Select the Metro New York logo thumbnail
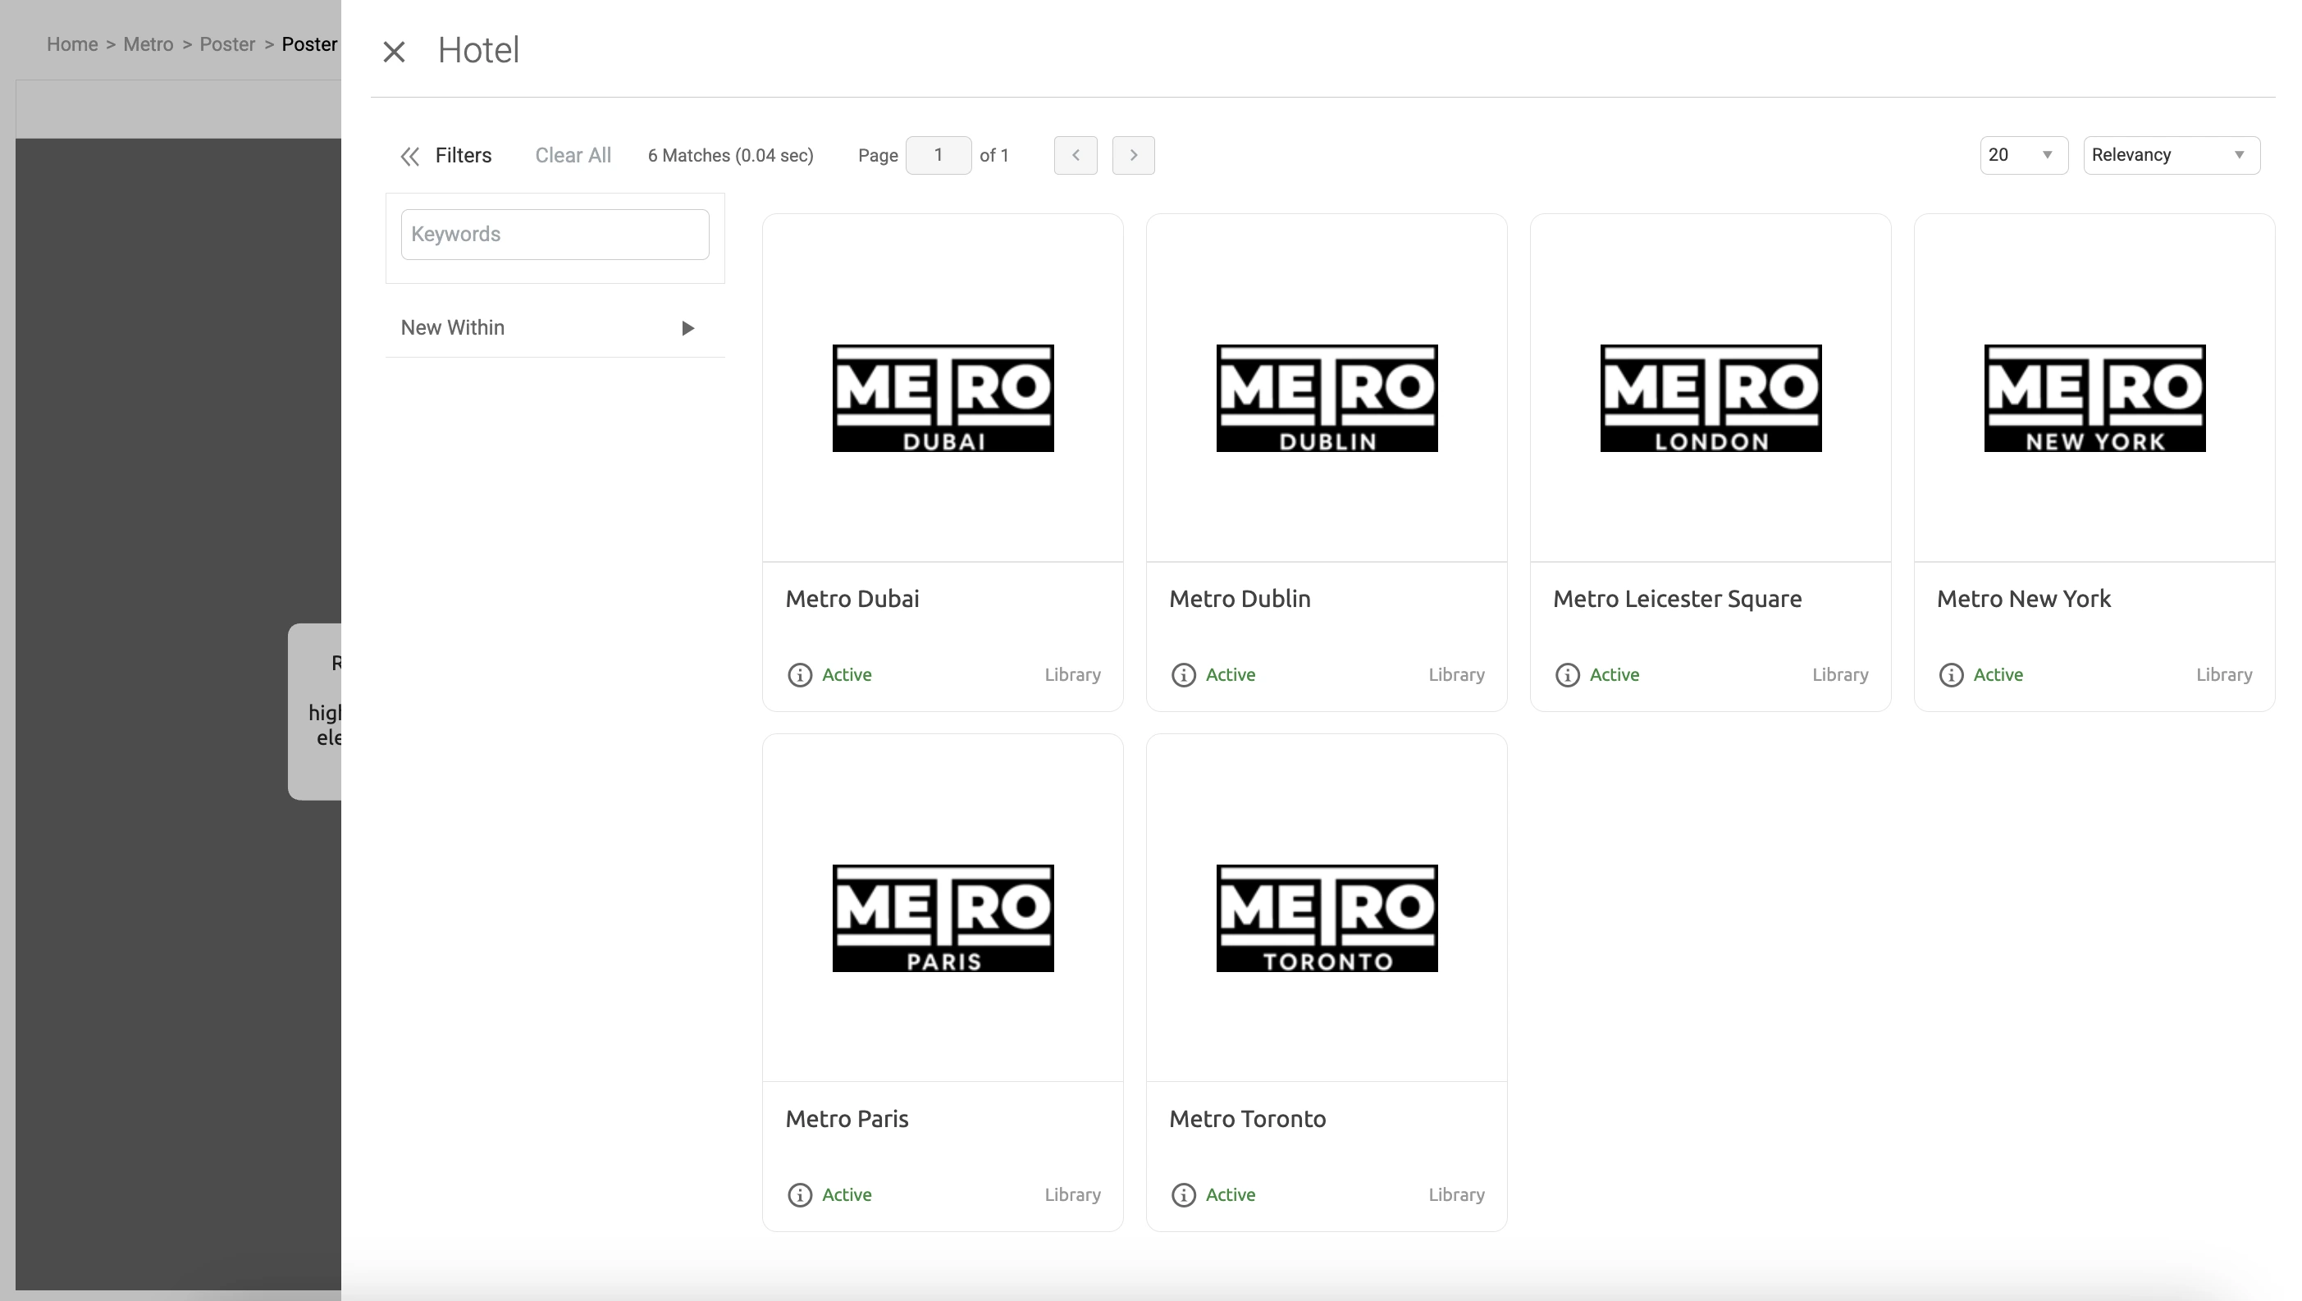This screenshot has width=2302, height=1301. click(2094, 398)
